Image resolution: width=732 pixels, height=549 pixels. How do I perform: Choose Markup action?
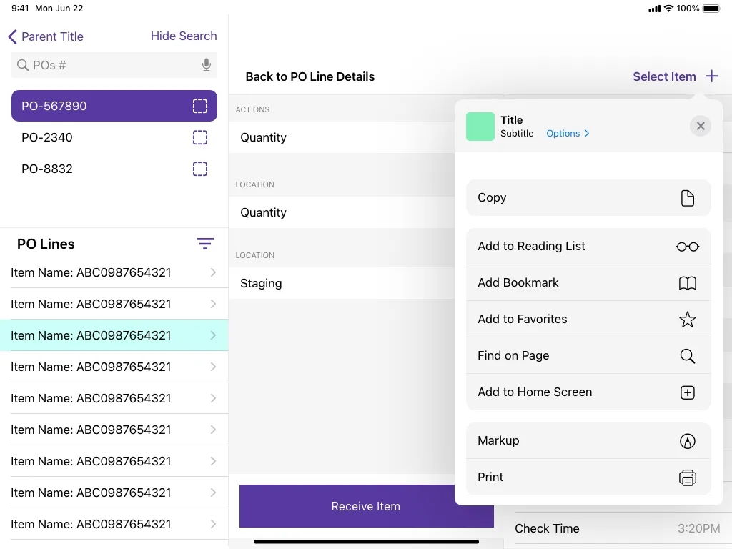pyautogui.click(x=588, y=440)
